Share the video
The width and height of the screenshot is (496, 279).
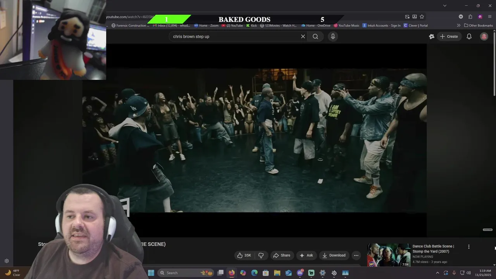click(282, 255)
